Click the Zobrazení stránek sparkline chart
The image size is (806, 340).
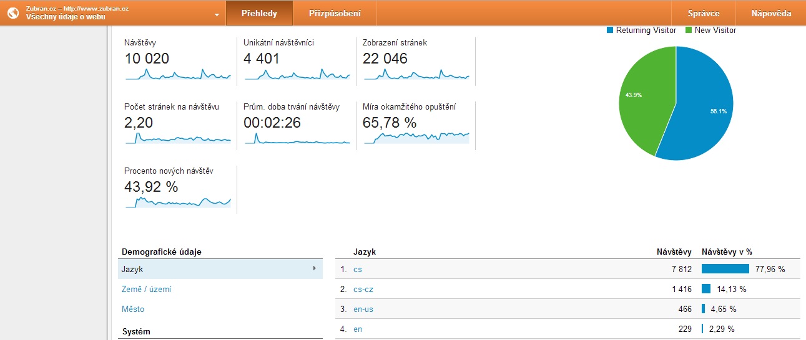click(x=416, y=75)
